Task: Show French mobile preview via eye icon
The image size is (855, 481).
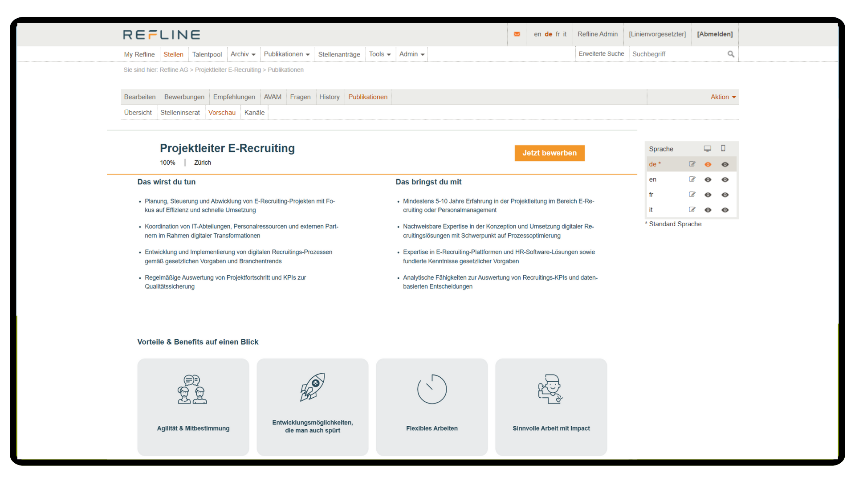Action: (725, 195)
